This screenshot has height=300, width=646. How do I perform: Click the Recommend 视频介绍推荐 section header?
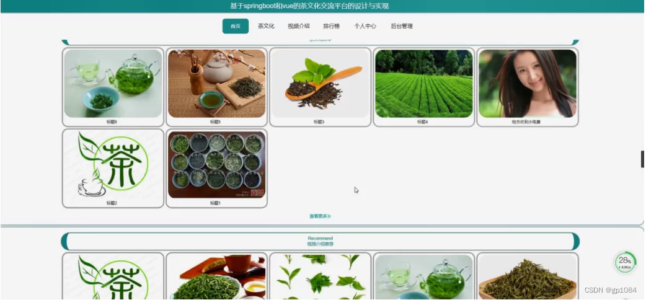[x=320, y=241]
